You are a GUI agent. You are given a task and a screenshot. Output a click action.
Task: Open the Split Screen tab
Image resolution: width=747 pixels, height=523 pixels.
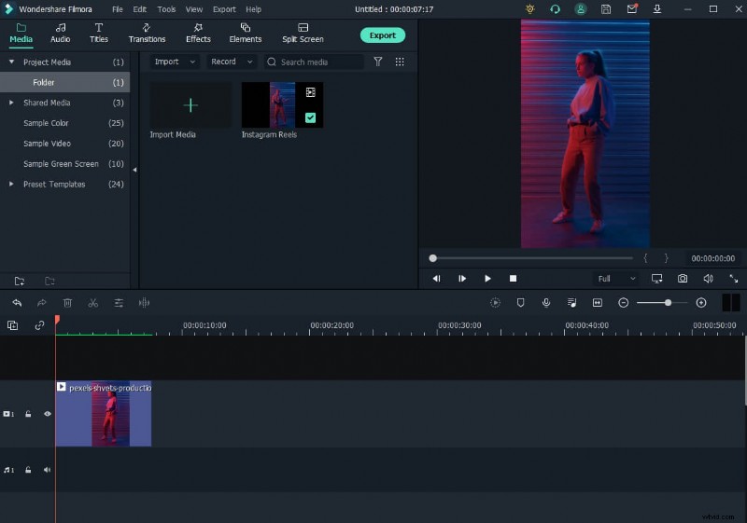point(303,33)
